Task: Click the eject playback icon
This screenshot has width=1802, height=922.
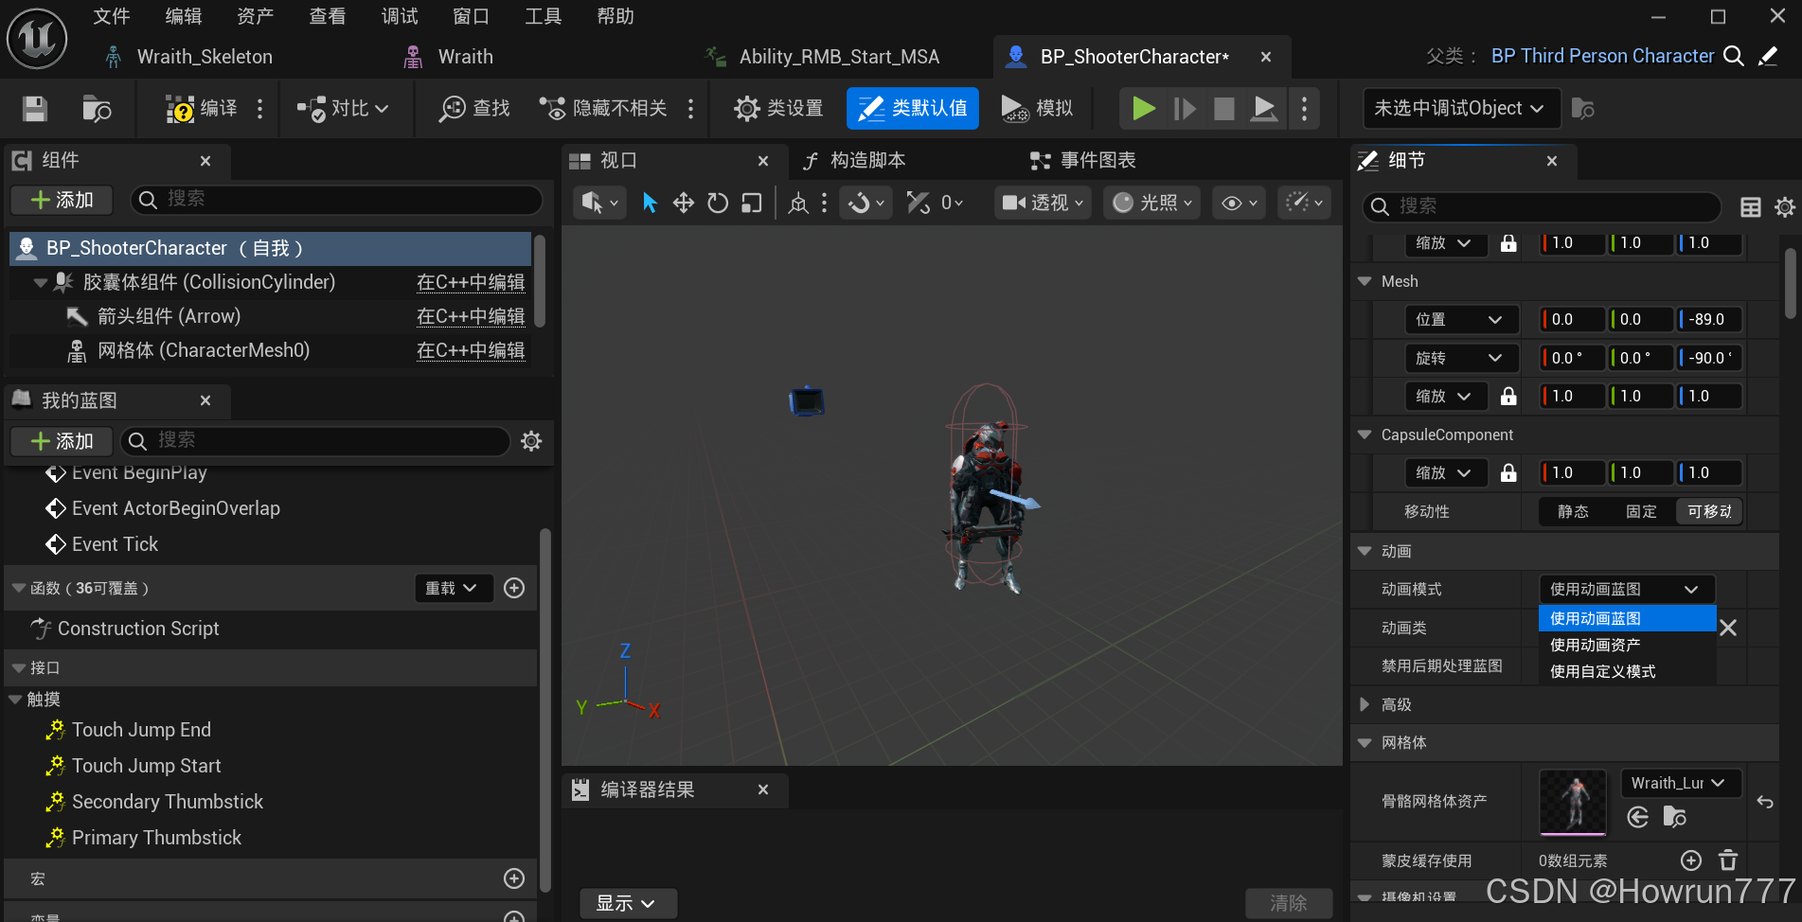Action: (x=1264, y=109)
